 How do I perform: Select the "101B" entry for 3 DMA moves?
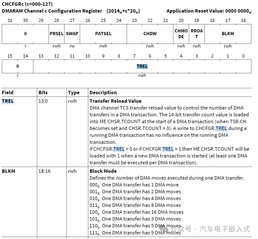tap(135, 219)
